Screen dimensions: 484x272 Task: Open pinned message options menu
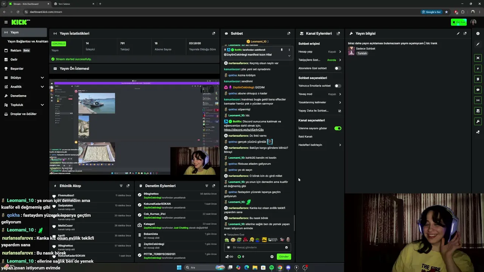[289, 50]
